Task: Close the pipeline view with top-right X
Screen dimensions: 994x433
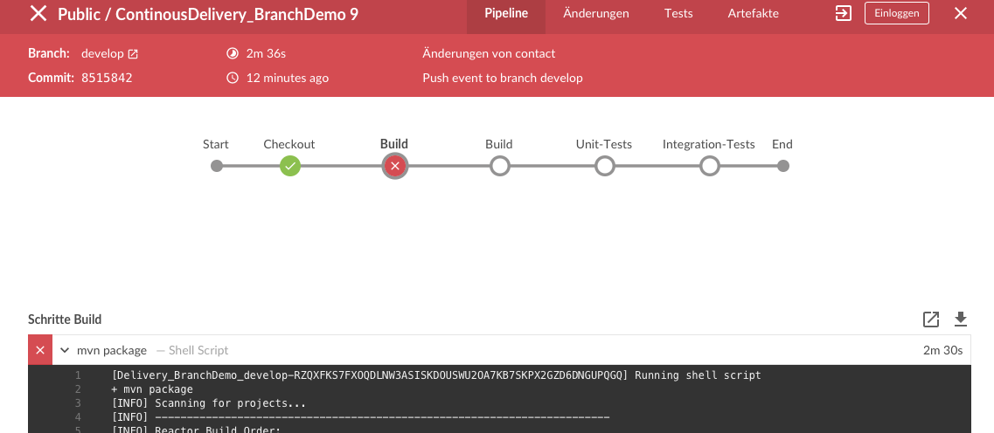Action: [x=961, y=13]
